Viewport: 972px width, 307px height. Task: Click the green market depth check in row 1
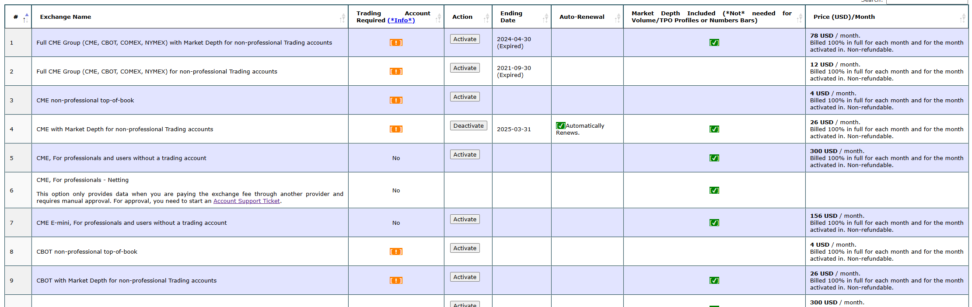click(x=714, y=42)
